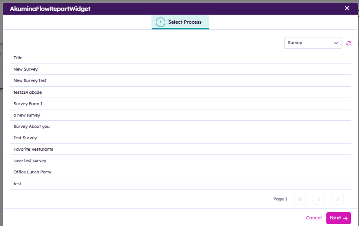Viewport: 359px width, 226px height.
Task: Click the pink refresh icon
Action: pyautogui.click(x=349, y=43)
